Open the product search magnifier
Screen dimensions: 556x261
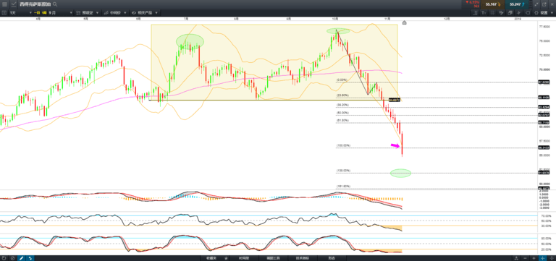click(55, 4)
